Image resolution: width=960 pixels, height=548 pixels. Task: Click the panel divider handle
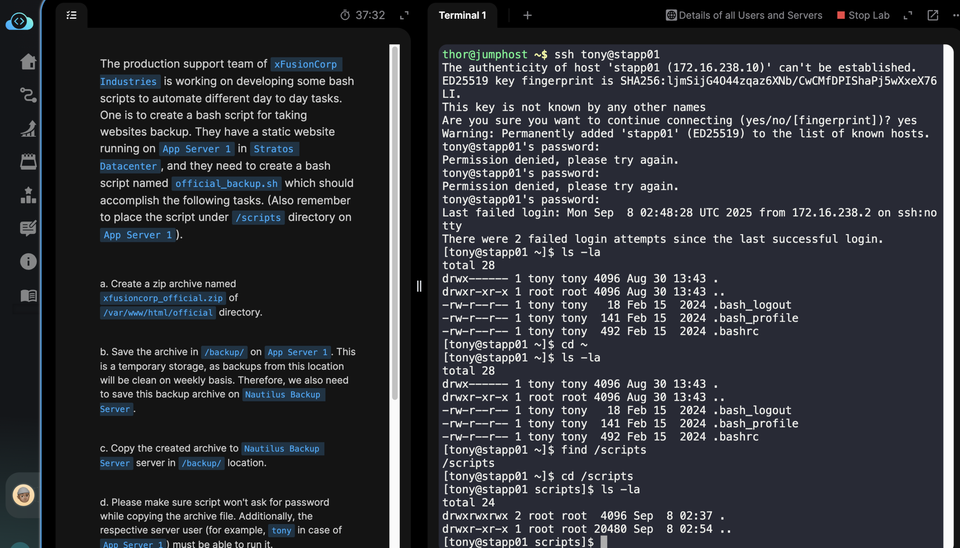[x=419, y=286]
